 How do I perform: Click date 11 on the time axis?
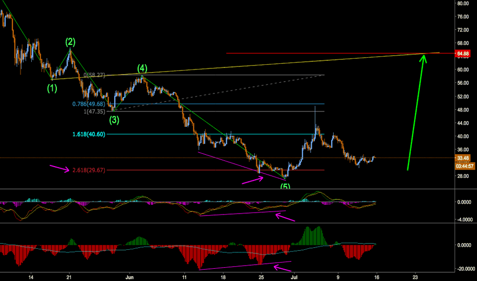[184, 277]
